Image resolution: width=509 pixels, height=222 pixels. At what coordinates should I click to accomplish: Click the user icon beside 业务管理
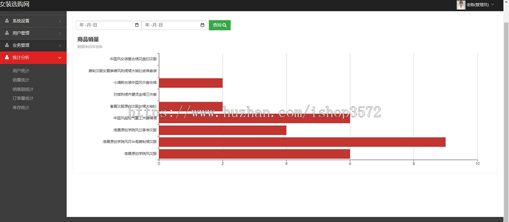(7, 45)
